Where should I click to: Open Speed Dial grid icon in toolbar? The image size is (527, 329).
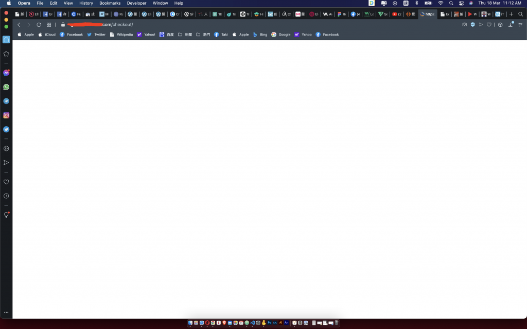tap(49, 25)
